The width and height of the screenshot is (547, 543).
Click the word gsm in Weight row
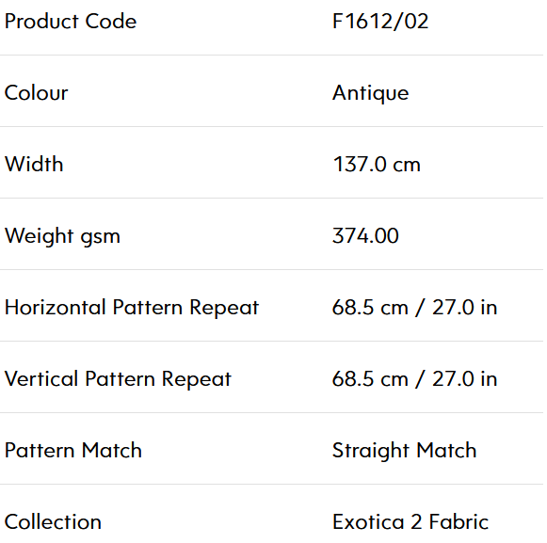tap(101, 238)
